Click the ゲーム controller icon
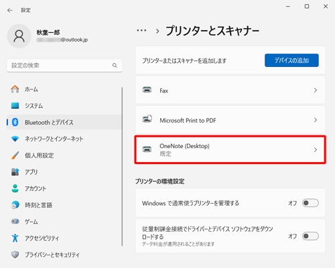The image size is (335, 268). pos(15,221)
